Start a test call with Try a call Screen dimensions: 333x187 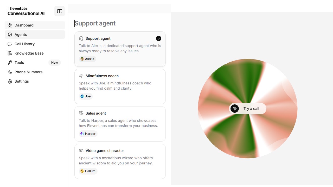248,109
